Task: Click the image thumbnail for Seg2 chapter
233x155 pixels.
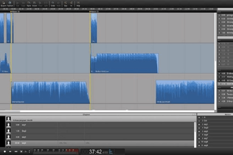Action: [x=8, y=131]
